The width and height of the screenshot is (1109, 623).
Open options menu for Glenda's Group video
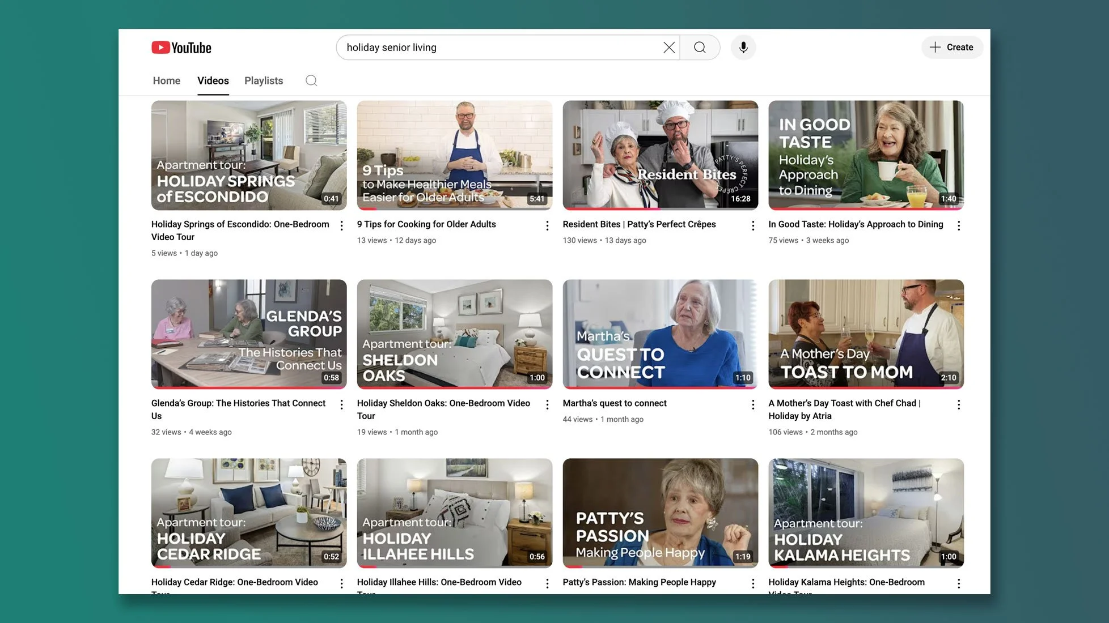[341, 405]
